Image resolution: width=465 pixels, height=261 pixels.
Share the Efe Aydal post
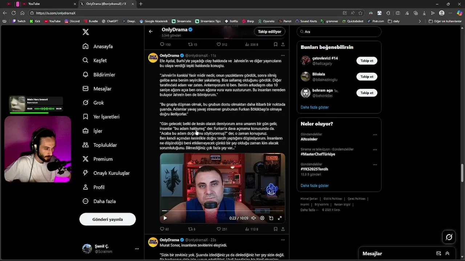point(283,229)
